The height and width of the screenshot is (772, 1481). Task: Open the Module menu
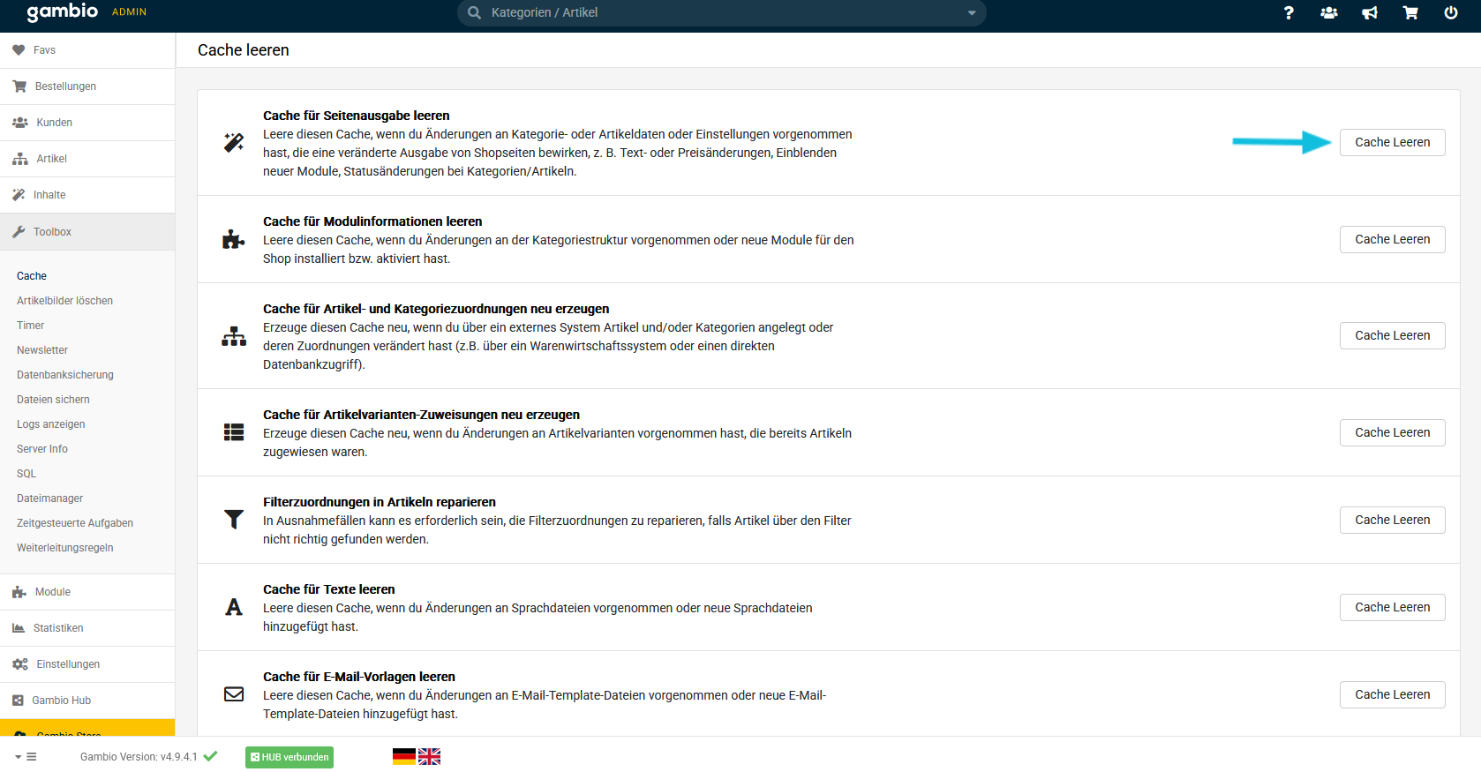[x=87, y=592]
